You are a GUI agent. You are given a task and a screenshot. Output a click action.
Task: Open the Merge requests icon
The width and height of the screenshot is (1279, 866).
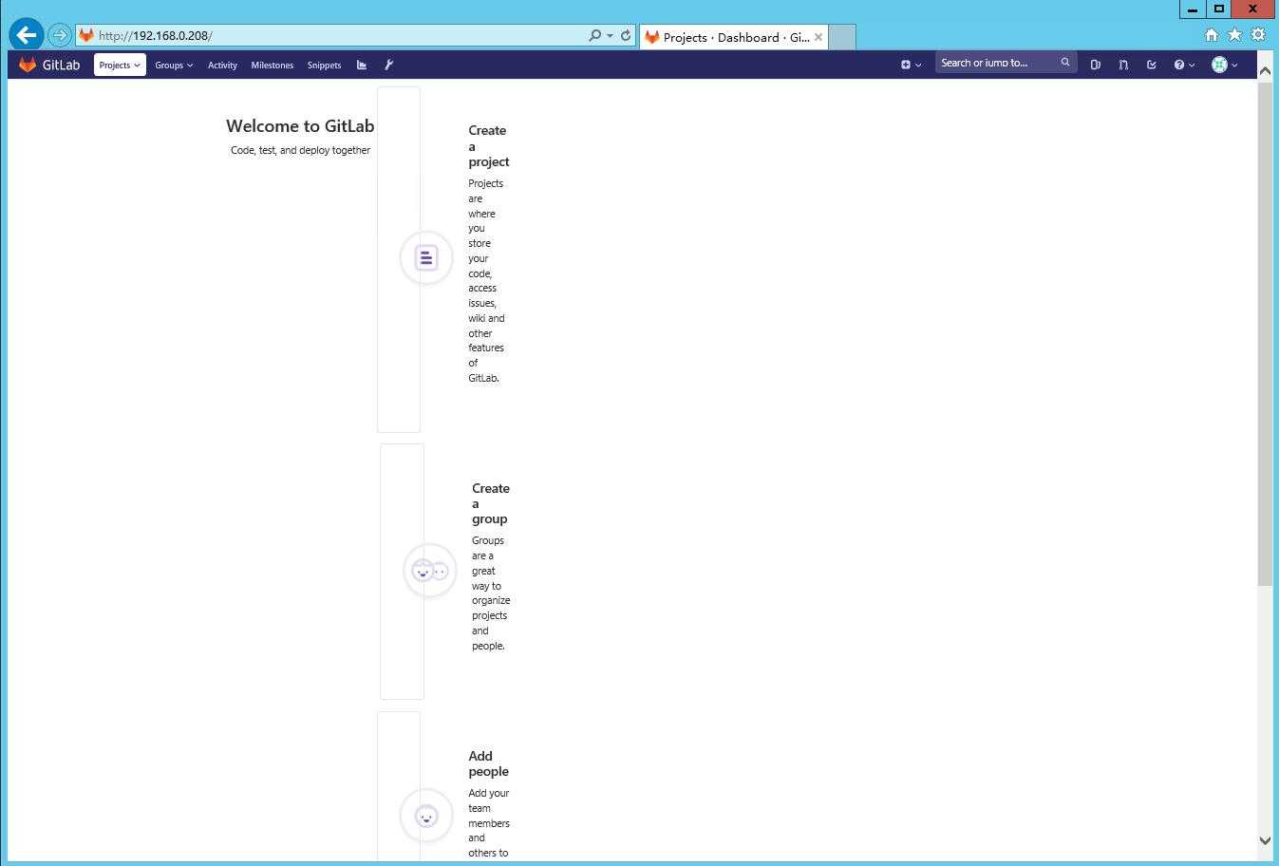coord(1123,65)
